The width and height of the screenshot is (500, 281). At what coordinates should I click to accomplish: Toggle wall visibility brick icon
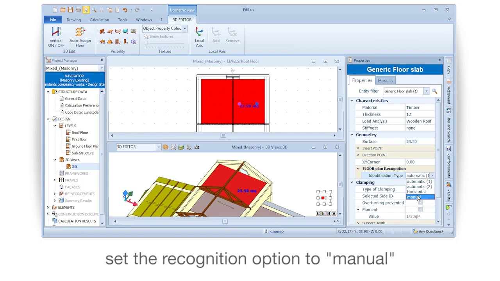click(x=102, y=32)
